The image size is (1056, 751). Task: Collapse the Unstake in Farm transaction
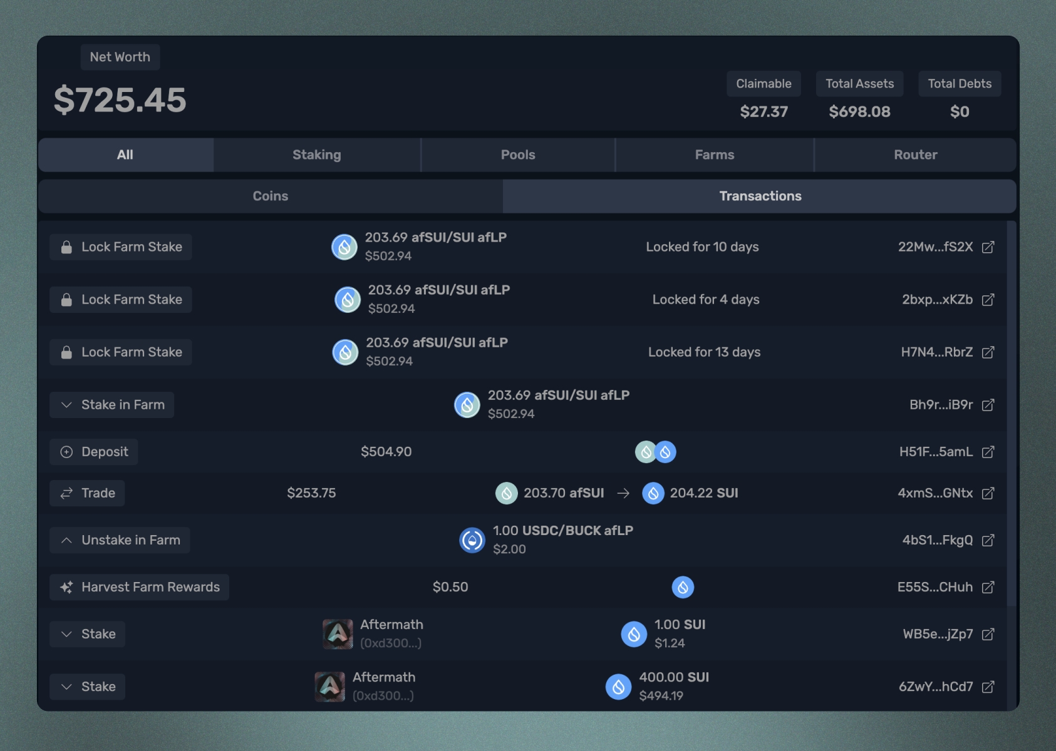pos(66,540)
